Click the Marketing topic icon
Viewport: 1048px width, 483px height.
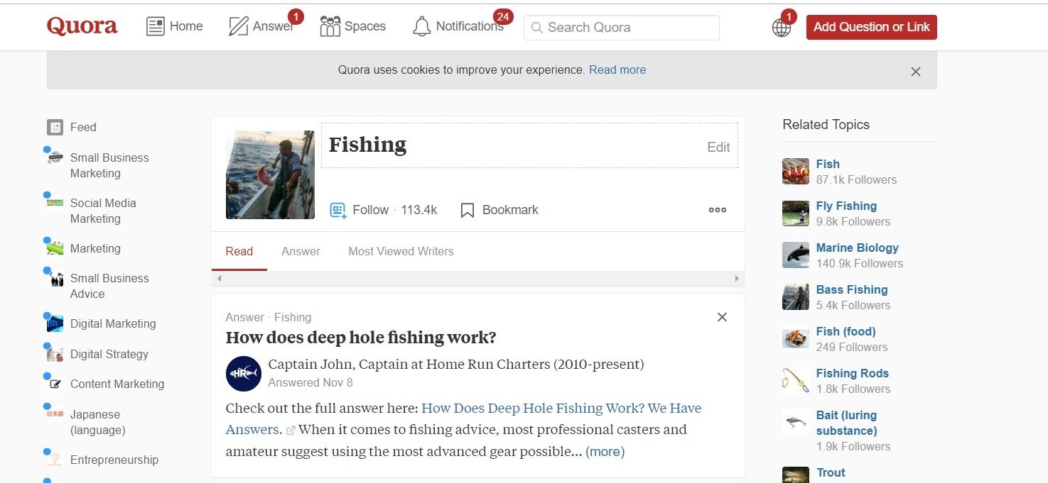coord(55,248)
